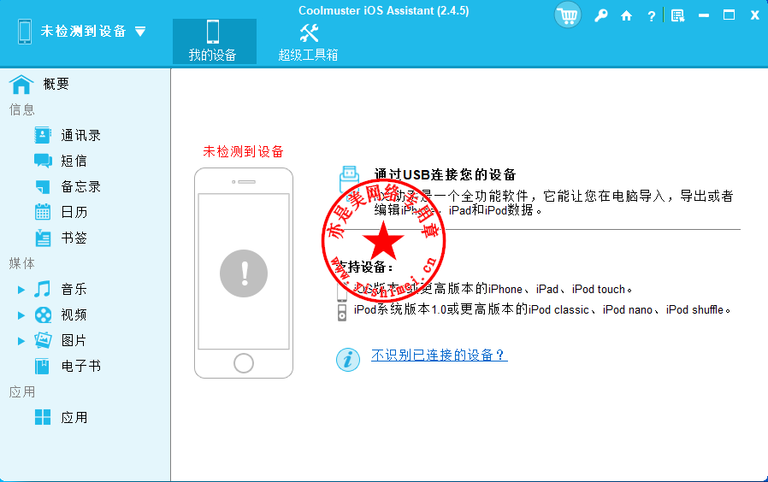Viewport: 768px width, 482px height.
Task: Select 视频 in sidebar
Action: click(74, 314)
